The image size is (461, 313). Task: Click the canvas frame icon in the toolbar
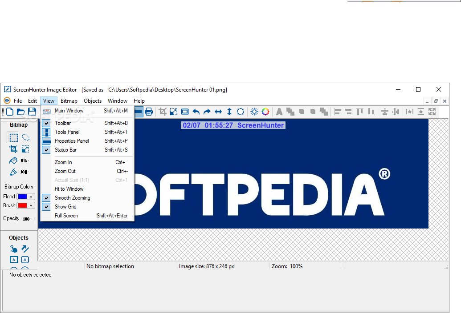tap(185, 112)
